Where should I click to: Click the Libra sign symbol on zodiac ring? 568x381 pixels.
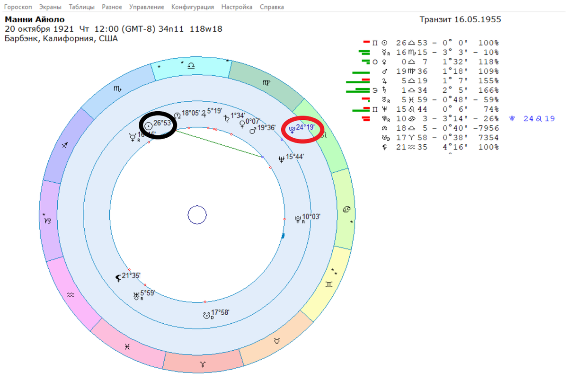(x=191, y=66)
